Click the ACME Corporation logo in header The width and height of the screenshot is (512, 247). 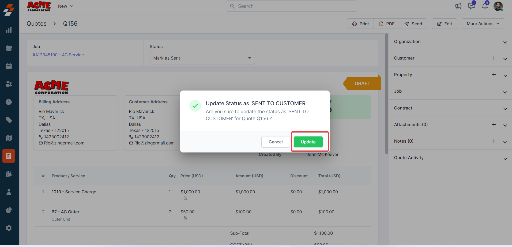coord(39,6)
